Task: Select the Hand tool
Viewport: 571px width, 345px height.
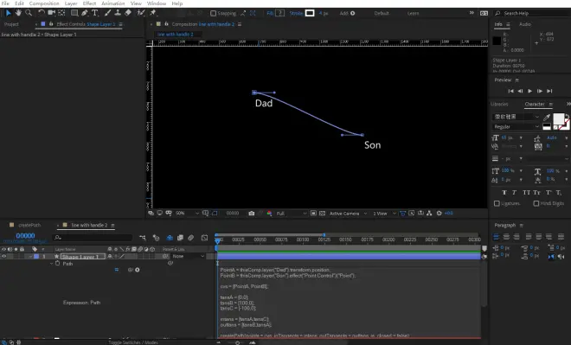Action: click(18, 13)
